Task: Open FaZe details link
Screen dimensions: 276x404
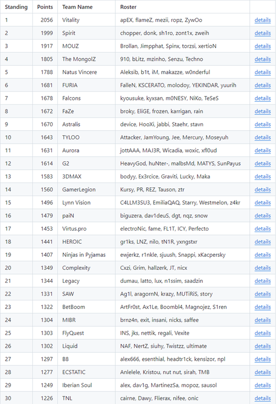Action: coord(262,112)
